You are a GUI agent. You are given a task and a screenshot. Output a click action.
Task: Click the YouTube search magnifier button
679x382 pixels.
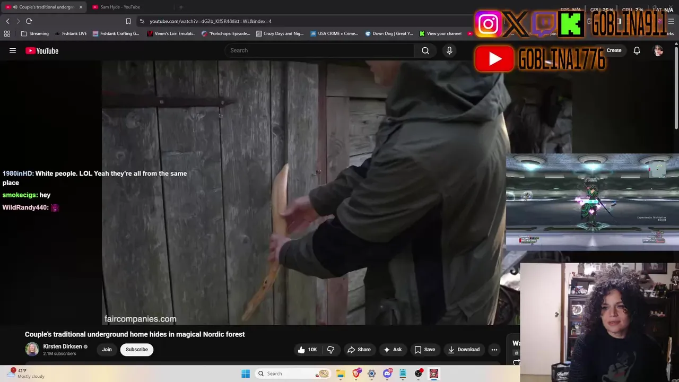(425, 50)
